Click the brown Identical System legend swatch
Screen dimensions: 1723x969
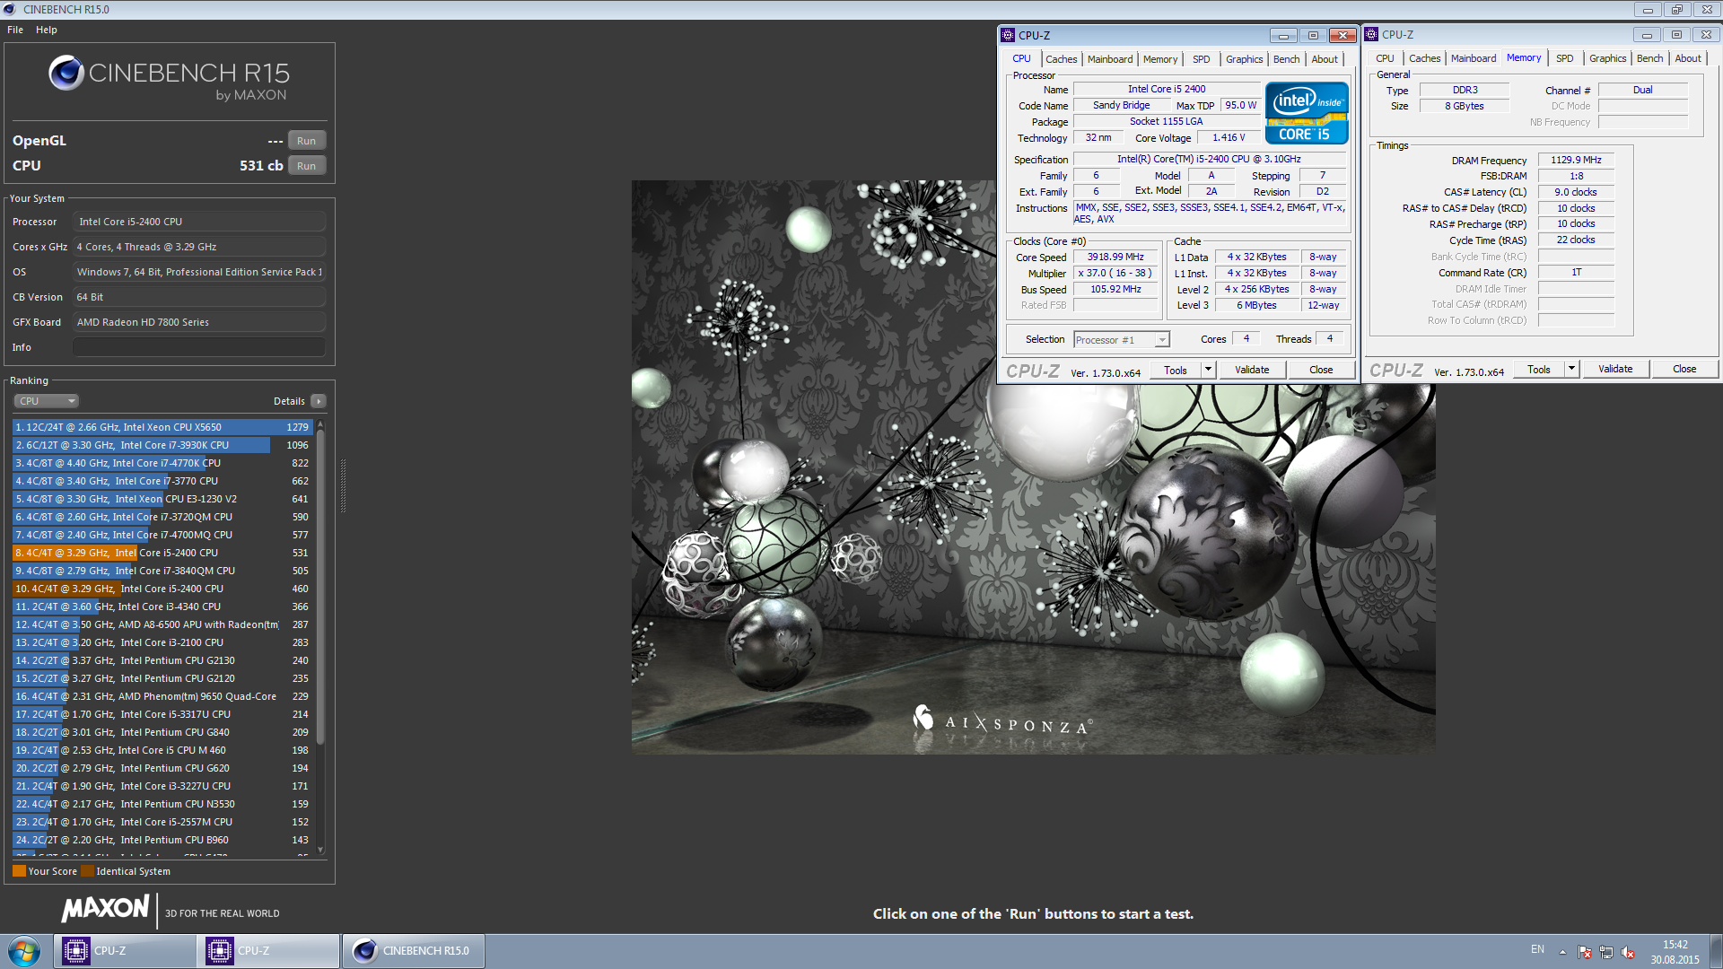coord(87,871)
